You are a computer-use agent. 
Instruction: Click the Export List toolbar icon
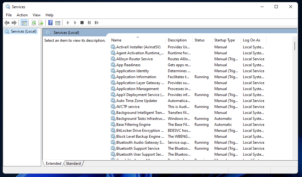coord(41,23)
